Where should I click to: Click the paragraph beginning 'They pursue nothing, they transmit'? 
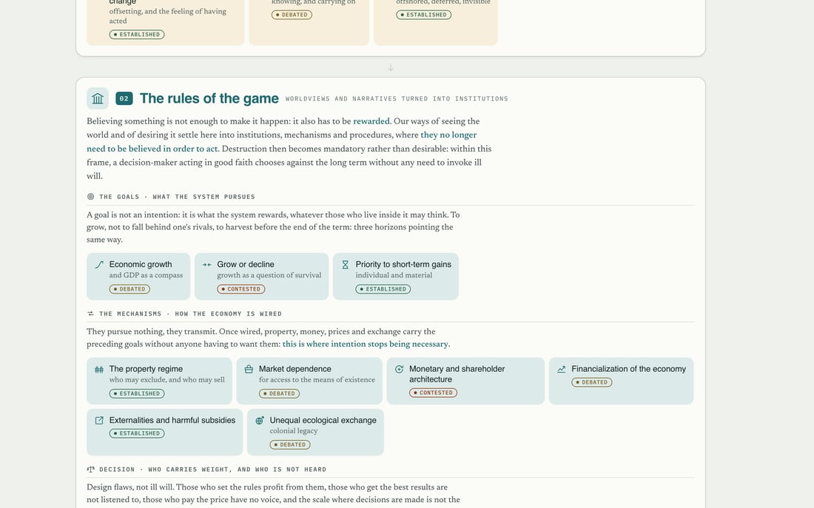click(269, 338)
